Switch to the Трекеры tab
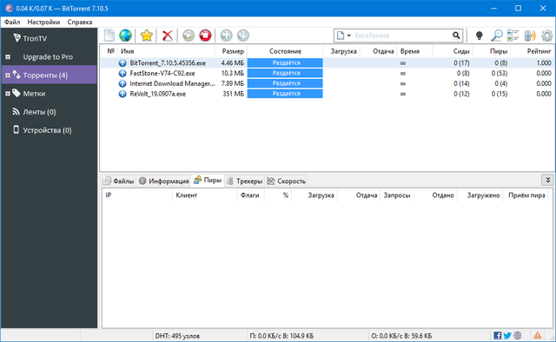This screenshot has width=556, height=342. (x=245, y=181)
